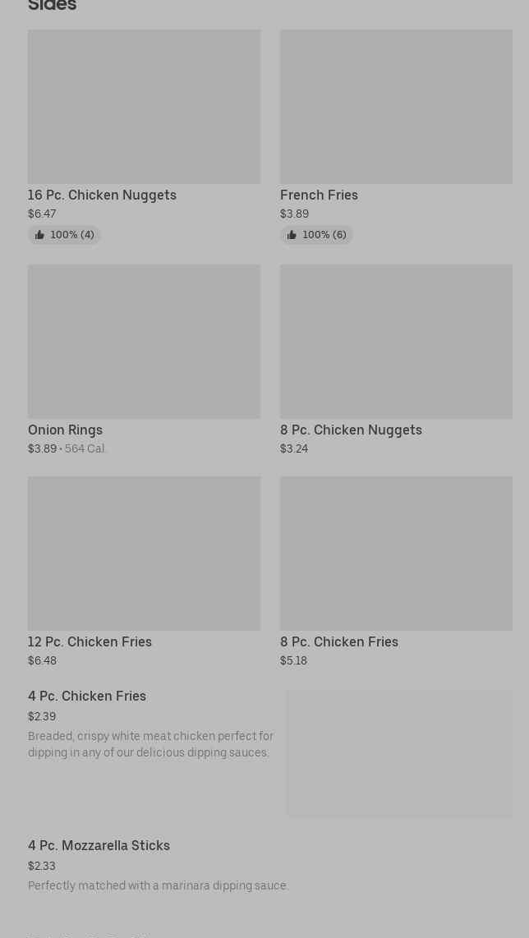Click thumbs-up icon under 16 Pc. Chicken Nuggets

tap(39, 235)
